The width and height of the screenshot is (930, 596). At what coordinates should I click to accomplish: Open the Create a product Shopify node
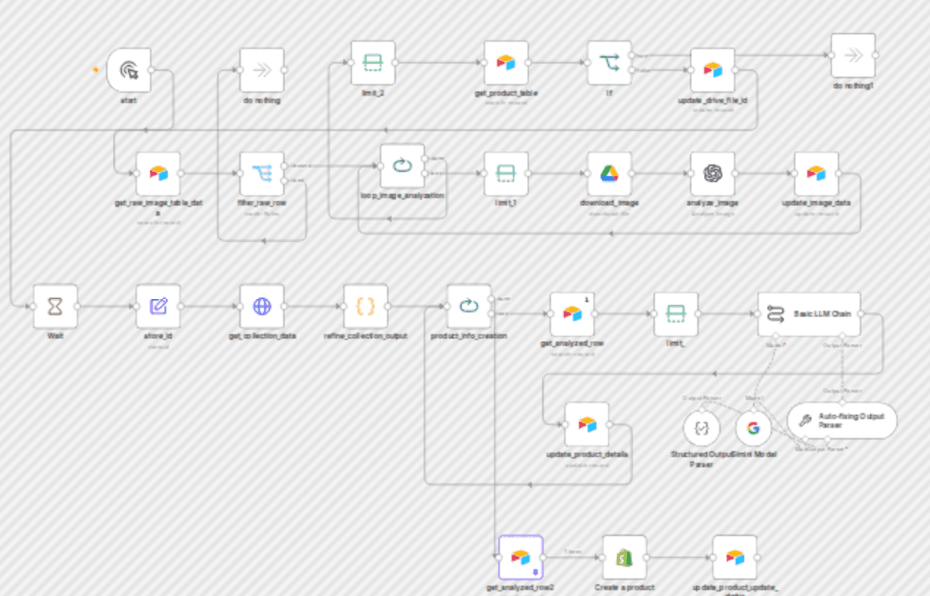coord(625,558)
